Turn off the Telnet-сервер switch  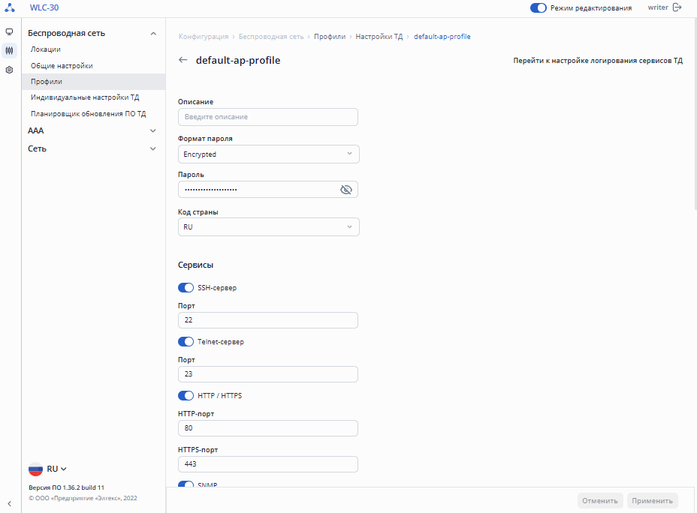(x=186, y=342)
